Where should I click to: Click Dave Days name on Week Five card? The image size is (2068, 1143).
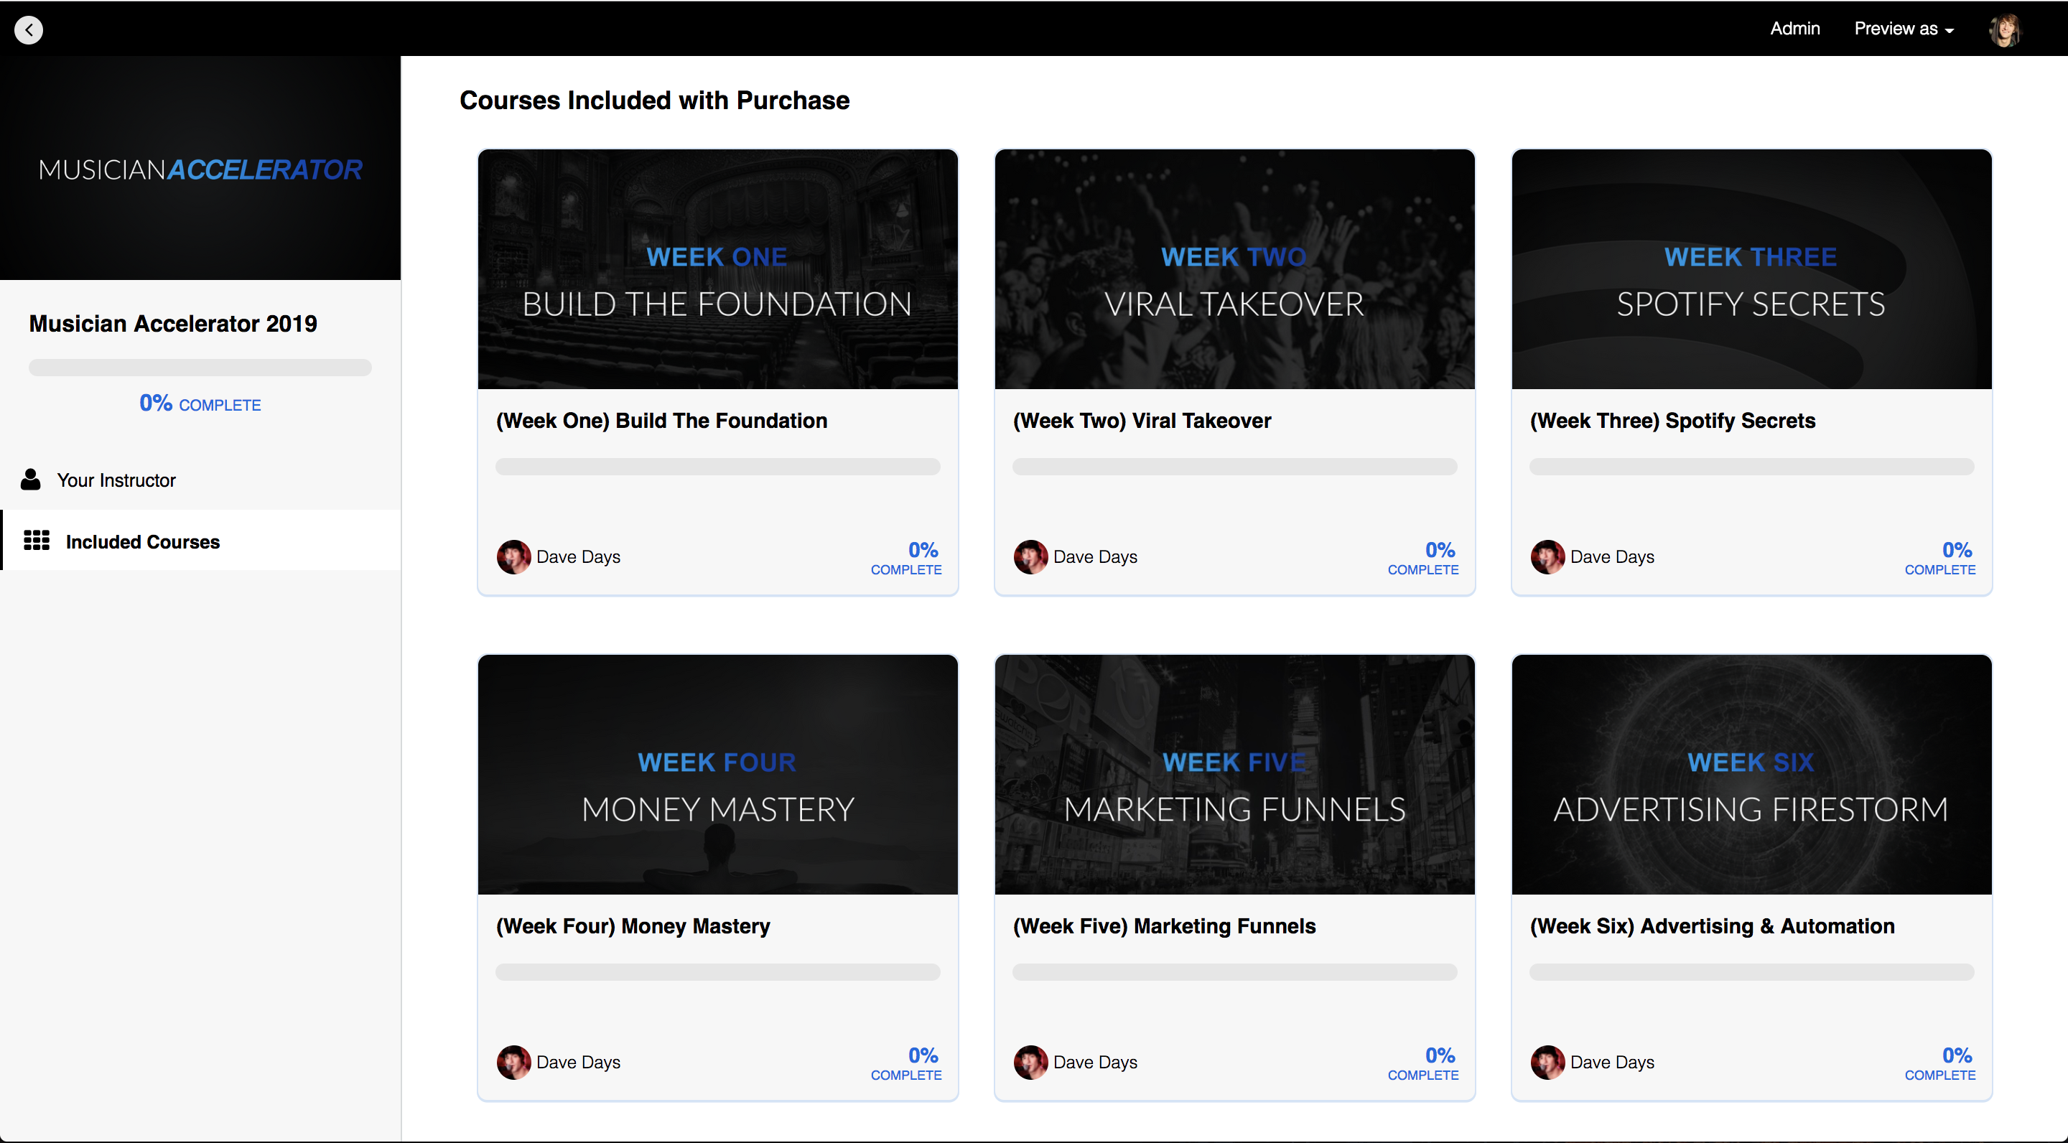point(1095,1062)
